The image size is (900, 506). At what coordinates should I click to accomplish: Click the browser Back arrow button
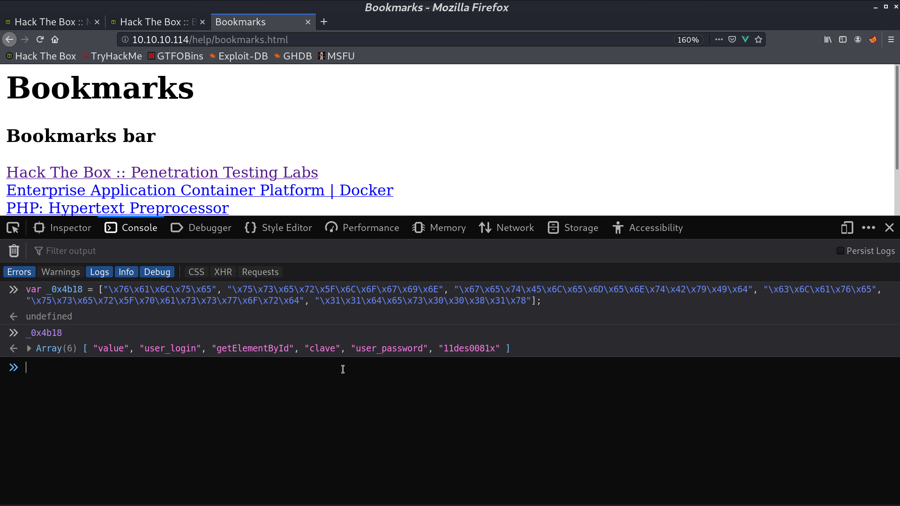click(x=9, y=40)
